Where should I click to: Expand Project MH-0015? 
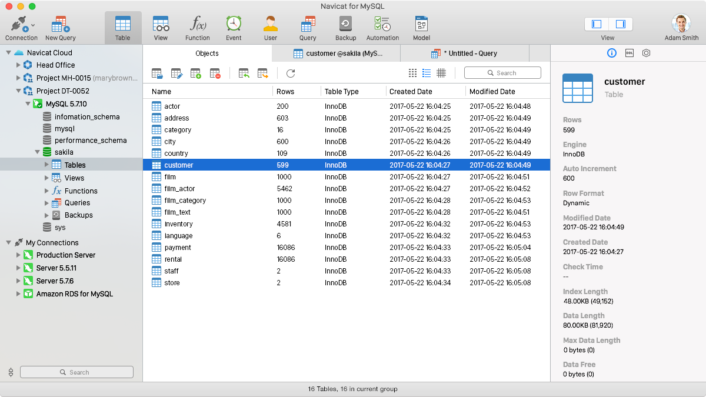click(x=18, y=78)
